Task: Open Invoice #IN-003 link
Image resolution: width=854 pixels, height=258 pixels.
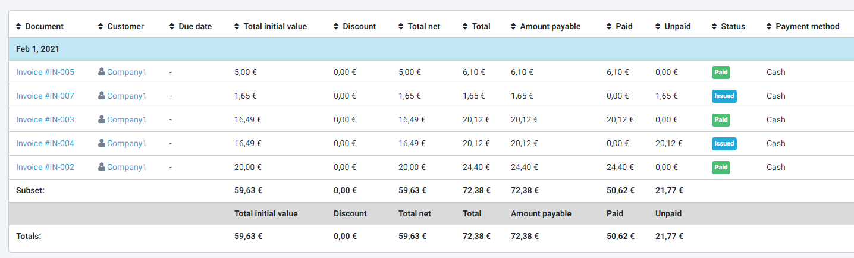Action: (45, 120)
